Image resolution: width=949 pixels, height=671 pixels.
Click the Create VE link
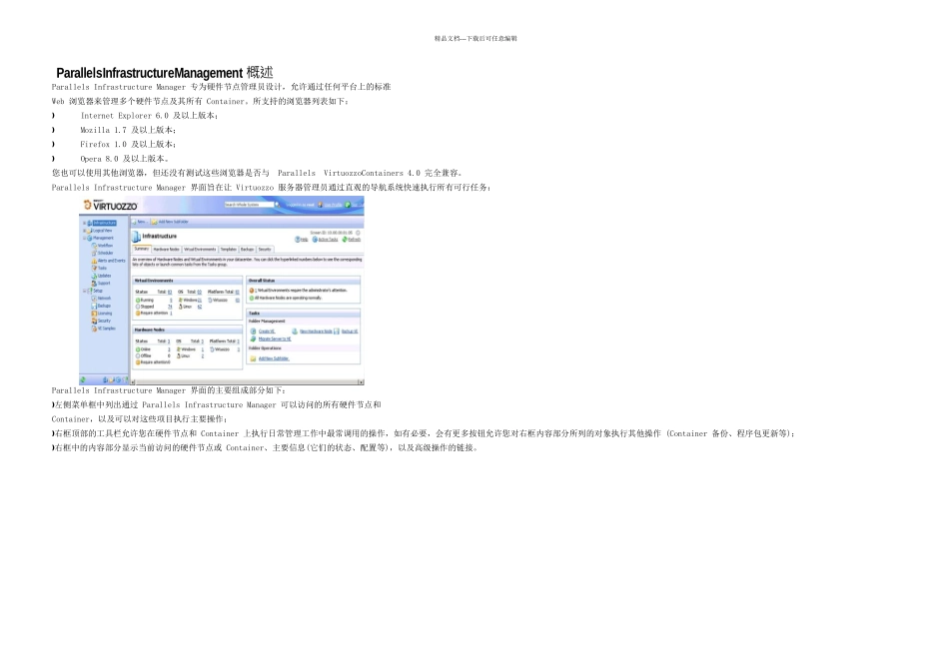coord(267,331)
